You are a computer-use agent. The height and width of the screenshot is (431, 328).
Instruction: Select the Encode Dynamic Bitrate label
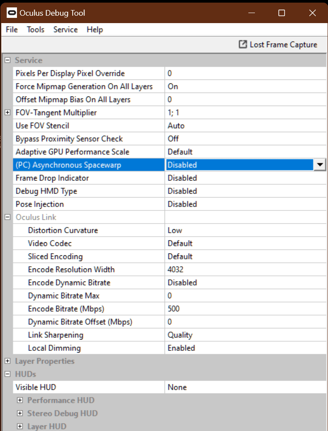point(69,282)
